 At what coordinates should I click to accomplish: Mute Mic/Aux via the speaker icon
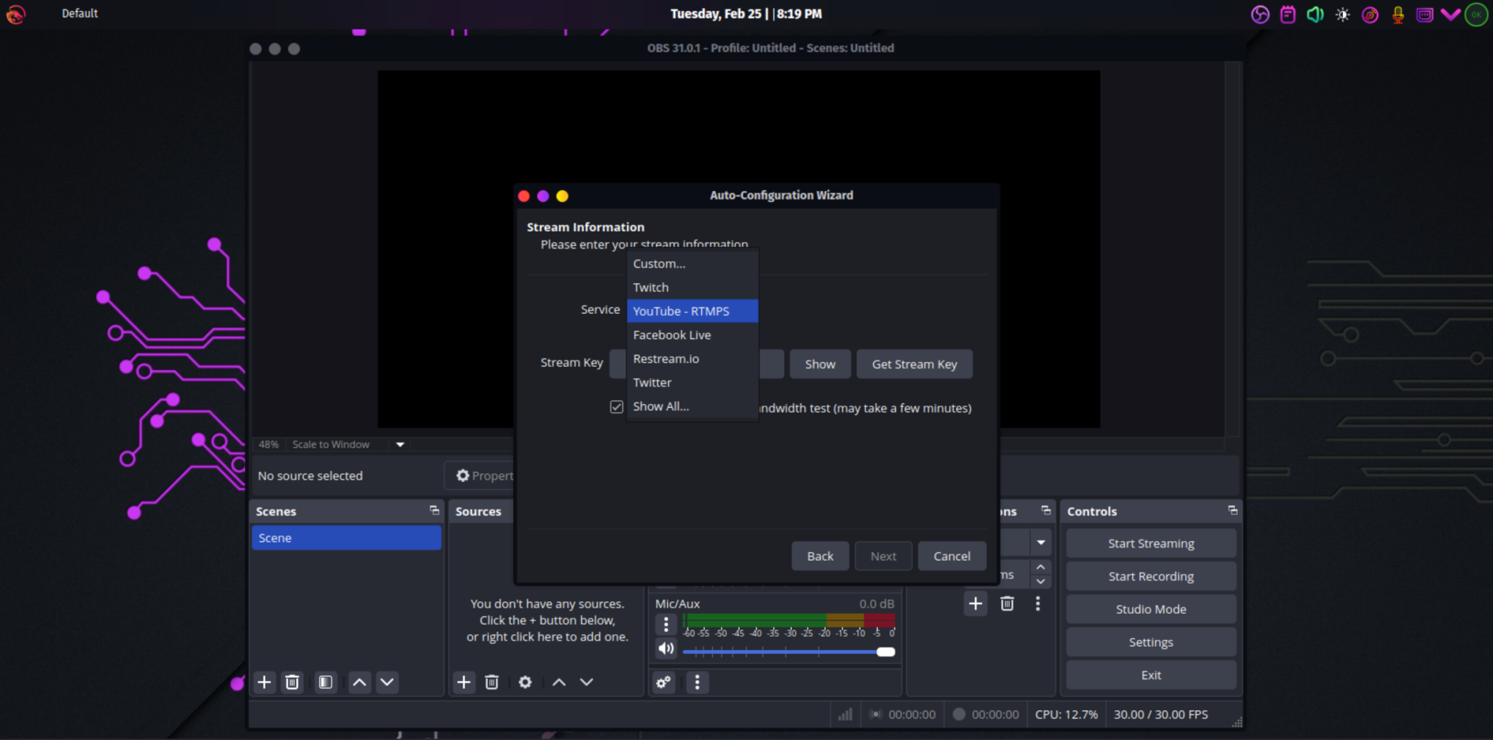click(x=666, y=647)
